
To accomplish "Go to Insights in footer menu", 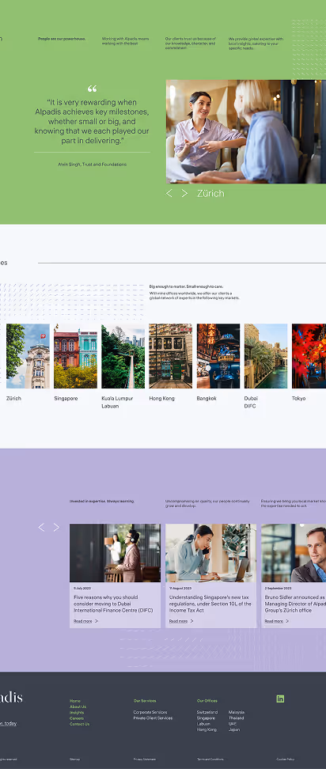I will click(77, 713).
